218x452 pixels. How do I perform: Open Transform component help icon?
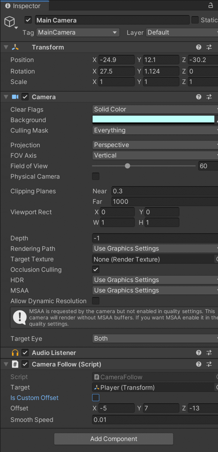coord(199,47)
